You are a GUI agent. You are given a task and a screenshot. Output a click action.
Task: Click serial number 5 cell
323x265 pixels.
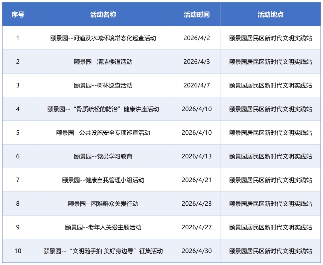pyautogui.click(x=18, y=133)
